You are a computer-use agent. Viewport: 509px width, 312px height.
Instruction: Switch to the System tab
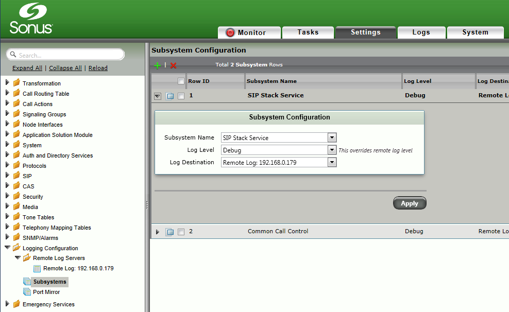point(475,32)
